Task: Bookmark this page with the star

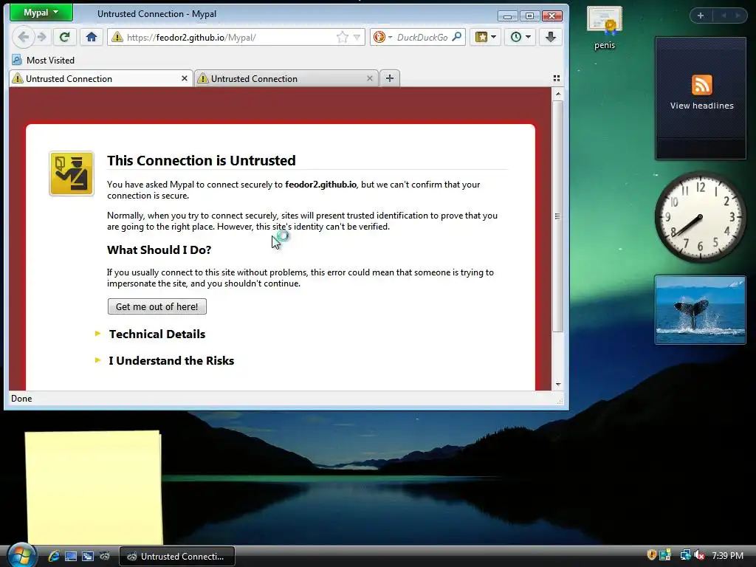Action: 343,37
